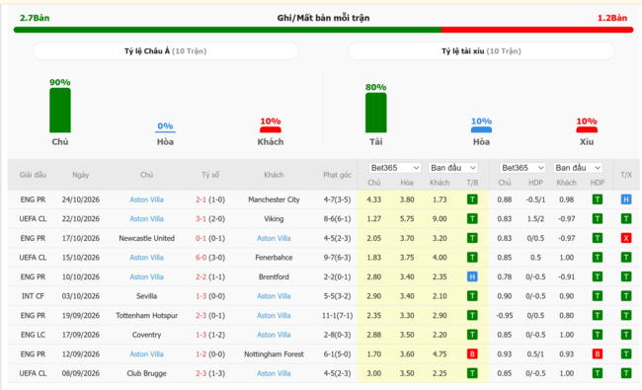The height and width of the screenshot is (390, 642).
Task: Click the 1.2Bàn goals conceded label
Action: [612, 18]
